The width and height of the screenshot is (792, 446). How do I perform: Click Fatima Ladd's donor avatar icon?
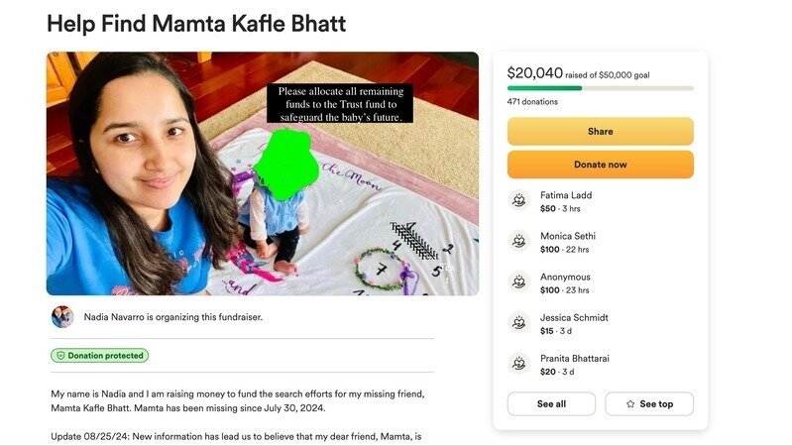click(518, 200)
